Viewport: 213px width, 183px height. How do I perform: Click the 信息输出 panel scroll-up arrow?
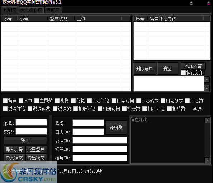click(207, 121)
